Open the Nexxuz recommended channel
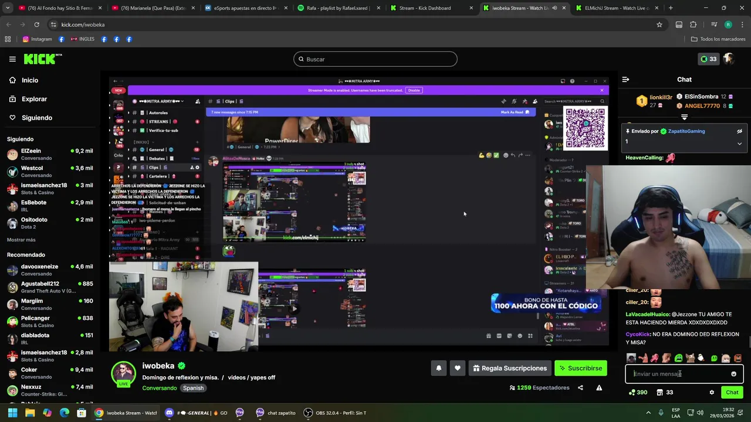This screenshot has width=751, height=422. click(50, 390)
